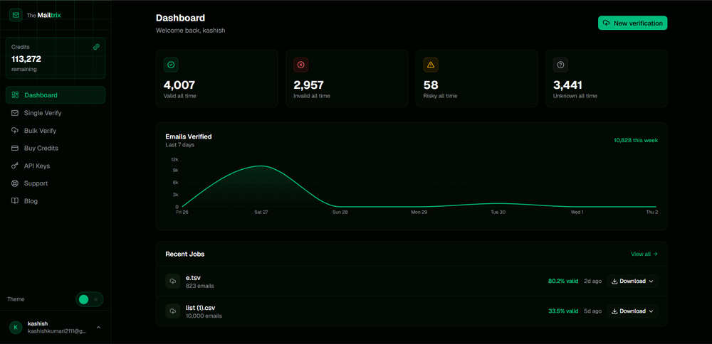The height and width of the screenshot is (344, 712).
Task: Click the Emails Verified chart title
Action: (x=189, y=136)
